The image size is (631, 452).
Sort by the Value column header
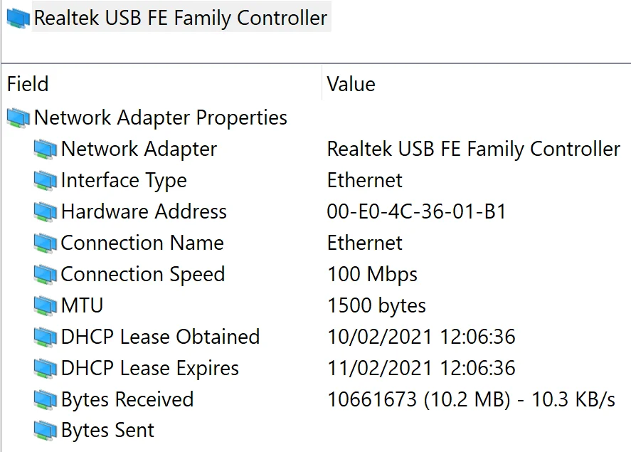click(x=351, y=85)
